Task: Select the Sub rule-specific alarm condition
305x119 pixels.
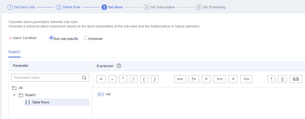Action: [x=51, y=38]
